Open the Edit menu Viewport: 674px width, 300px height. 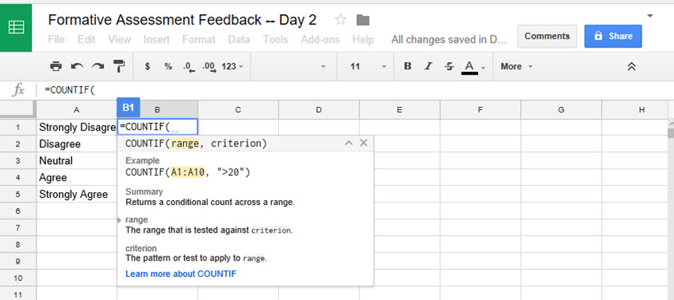pyautogui.click(x=86, y=40)
